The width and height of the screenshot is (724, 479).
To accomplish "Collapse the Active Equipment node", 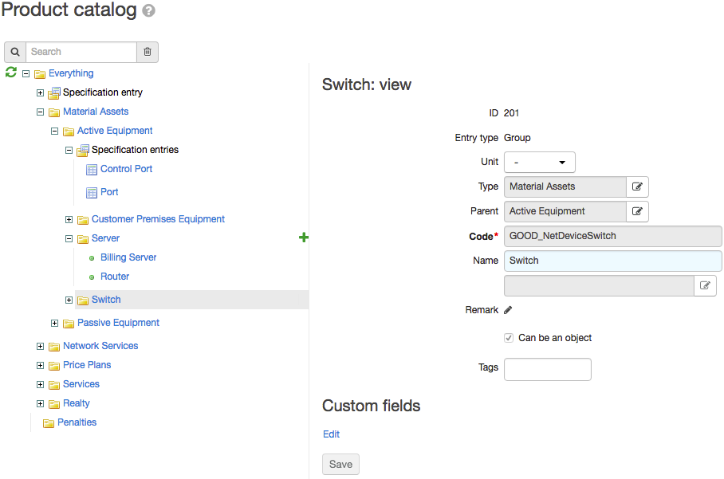I will [54, 132].
